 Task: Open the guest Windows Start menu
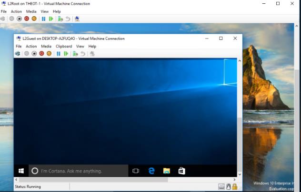pyautogui.click(x=21, y=171)
